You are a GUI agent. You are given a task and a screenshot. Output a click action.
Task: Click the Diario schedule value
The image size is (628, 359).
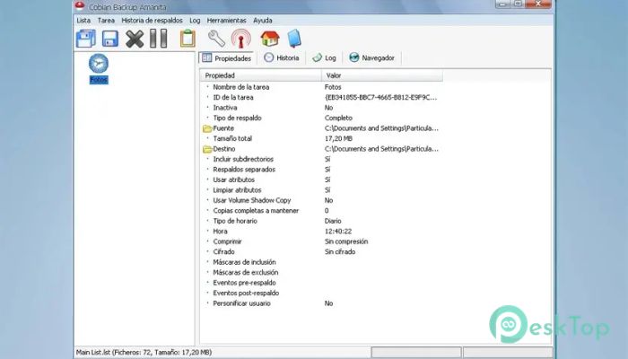[x=333, y=221]
